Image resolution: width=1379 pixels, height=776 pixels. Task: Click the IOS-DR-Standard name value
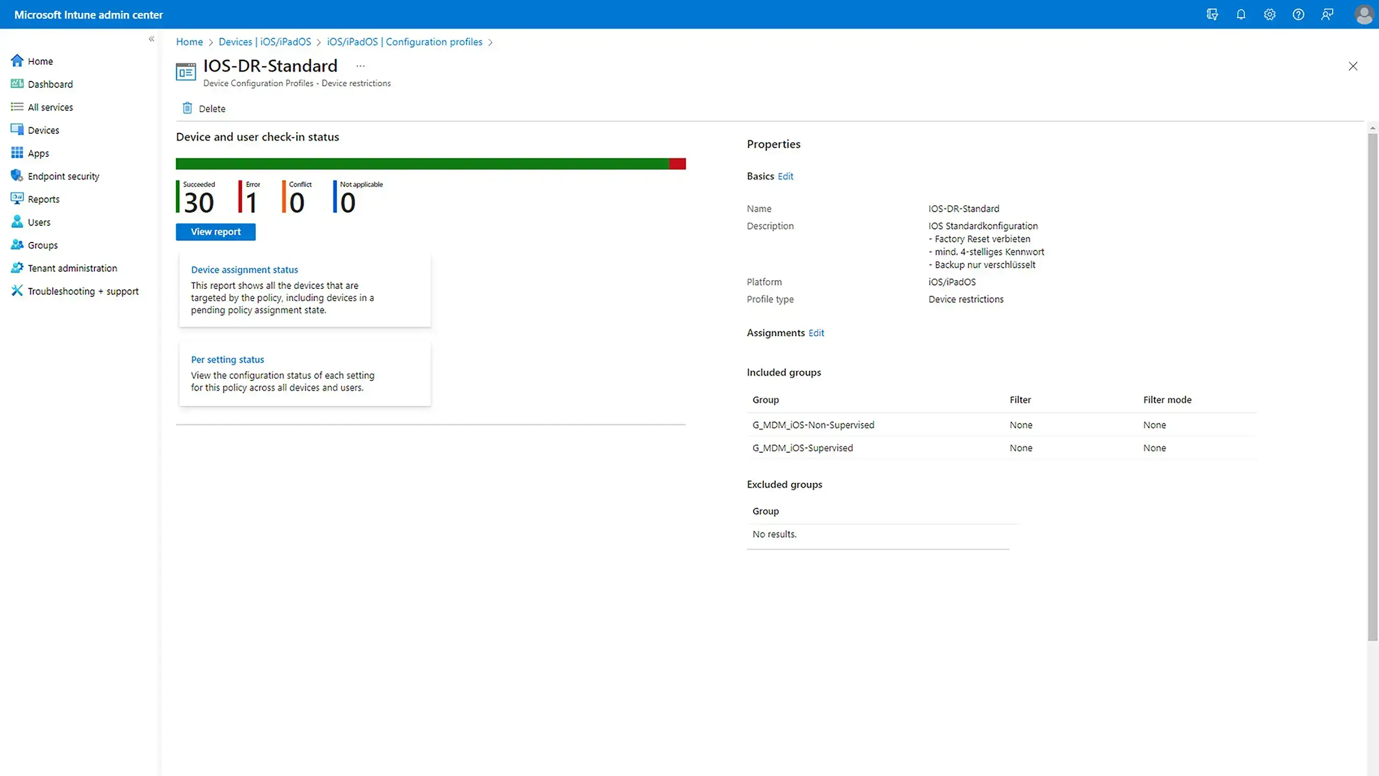[x=964, y=209]
